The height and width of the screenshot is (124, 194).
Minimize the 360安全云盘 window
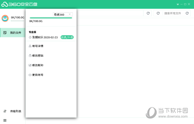181,4
